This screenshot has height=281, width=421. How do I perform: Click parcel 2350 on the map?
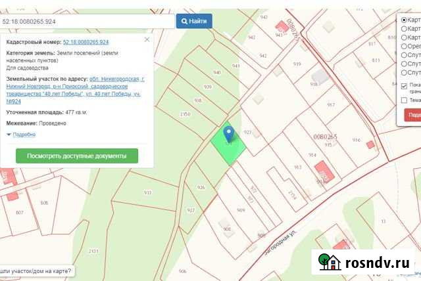[x=184, y=114]
